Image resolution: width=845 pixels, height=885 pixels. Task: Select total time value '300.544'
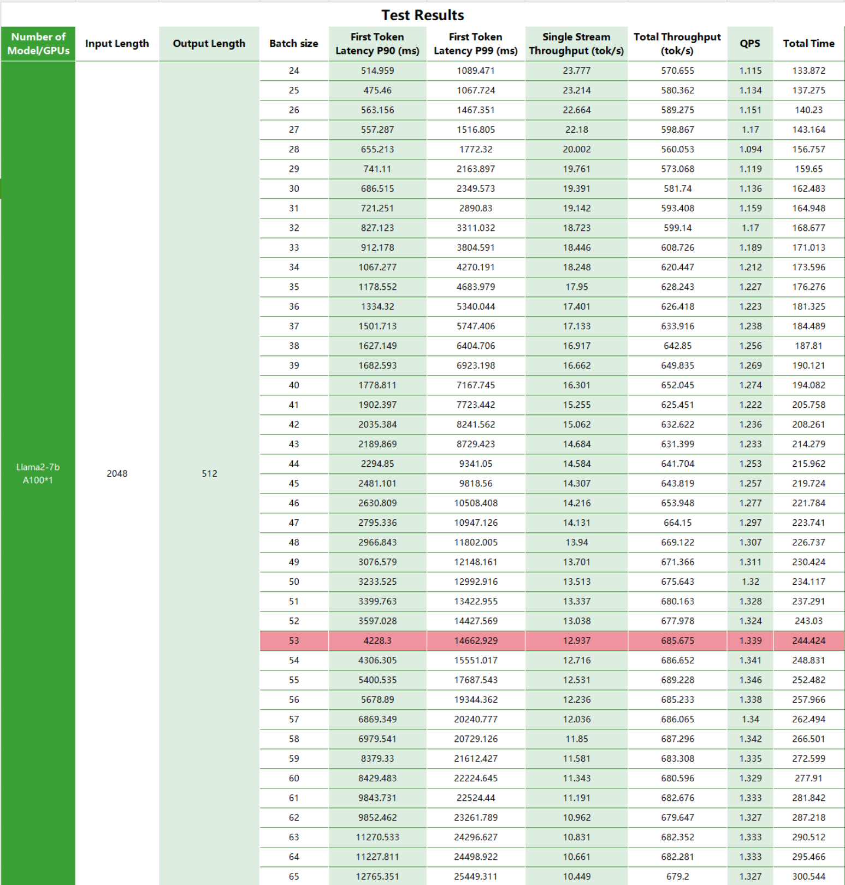808,876
